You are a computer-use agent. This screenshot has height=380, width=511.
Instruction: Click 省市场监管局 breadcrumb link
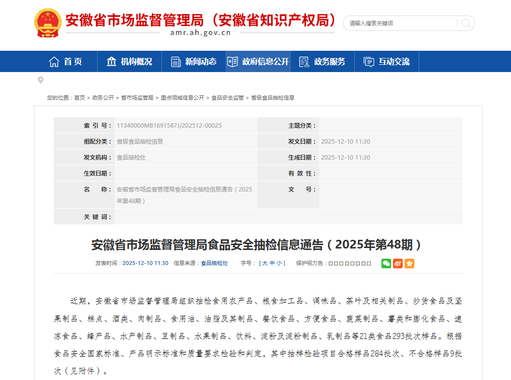point(137,98)
